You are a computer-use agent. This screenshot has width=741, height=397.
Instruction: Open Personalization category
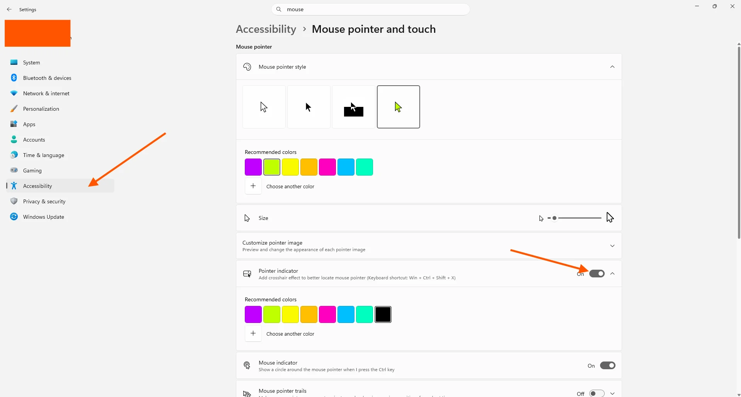[x=60, y=109]
